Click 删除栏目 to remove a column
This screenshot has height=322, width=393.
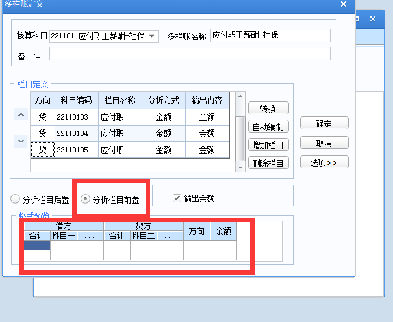point(268,163)
